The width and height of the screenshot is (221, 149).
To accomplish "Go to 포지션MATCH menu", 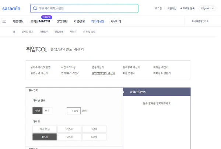I will click(40, 21).
